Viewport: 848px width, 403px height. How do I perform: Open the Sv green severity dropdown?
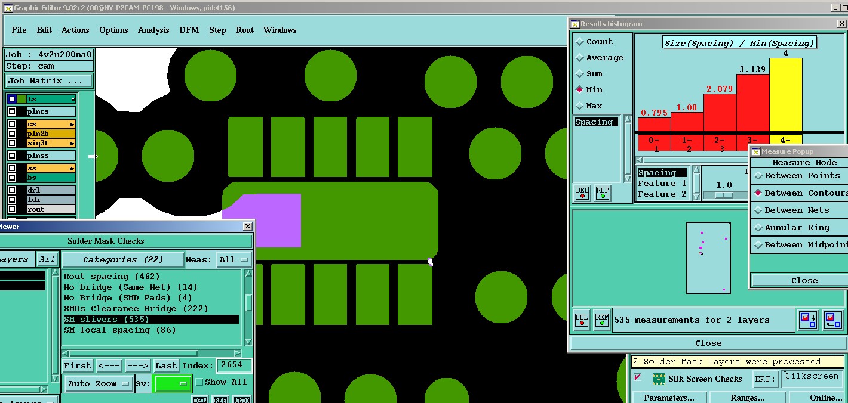tap(173, 384)
